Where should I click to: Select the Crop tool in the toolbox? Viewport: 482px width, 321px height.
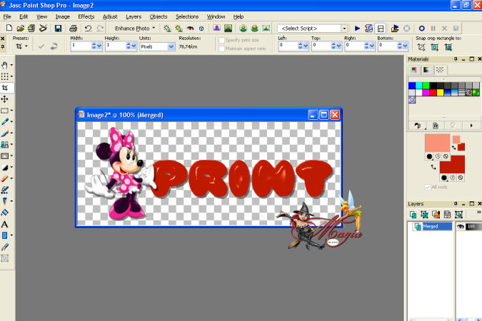coord(5,88)
